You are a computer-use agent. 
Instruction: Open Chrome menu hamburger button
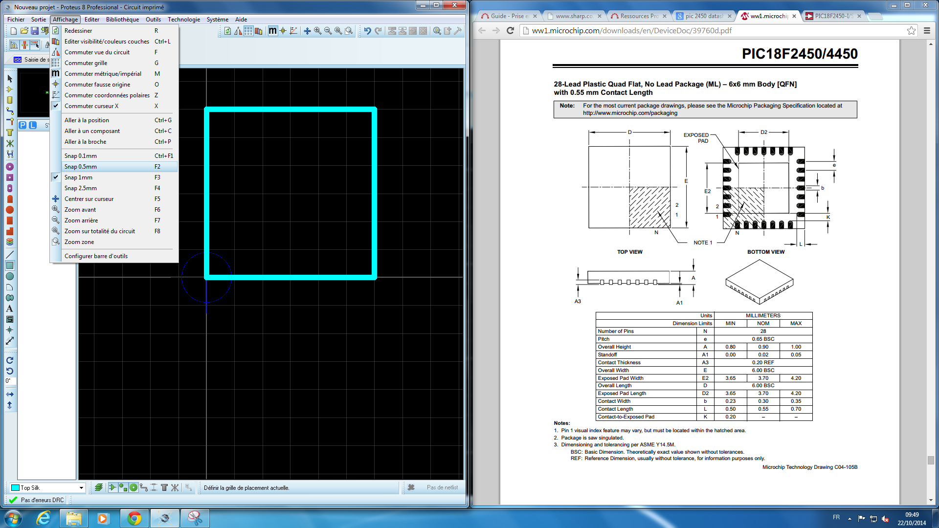pos(927,30)
